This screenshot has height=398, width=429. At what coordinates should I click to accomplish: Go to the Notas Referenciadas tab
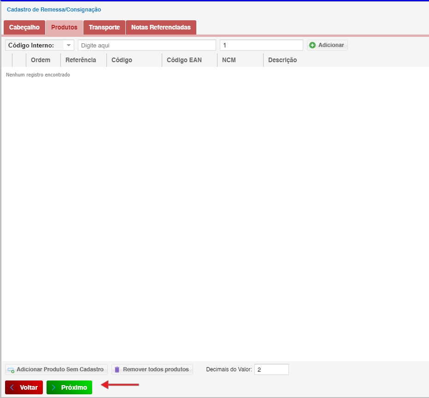tap(161, 28)
